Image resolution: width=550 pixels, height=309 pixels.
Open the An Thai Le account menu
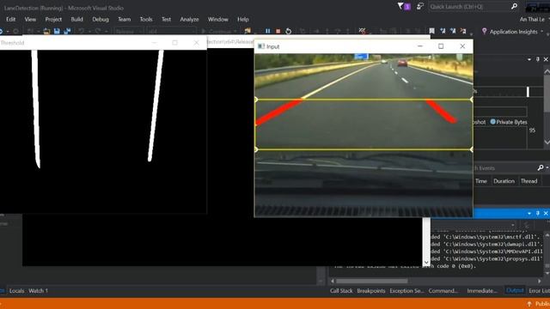click(532, 20)
